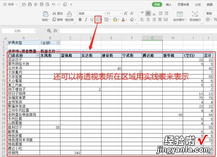Switch to the 开始 ribbon tab
Image resolution: width=217 pixels, height=157 pixels.
[x=157, y=4]
